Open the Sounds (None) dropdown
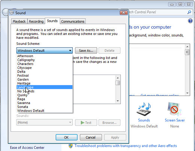 (45, 122)
